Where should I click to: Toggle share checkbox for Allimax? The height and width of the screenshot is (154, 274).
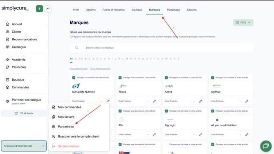120,145
